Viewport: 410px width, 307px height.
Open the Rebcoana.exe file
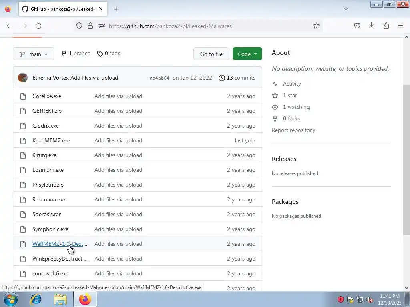[49, 200]
